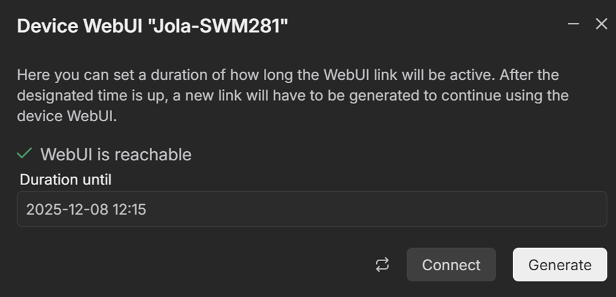The width and height of the screenshot is (616, 297).
Task: Click the empty right end of the duration field
Action: coord(524,209)
